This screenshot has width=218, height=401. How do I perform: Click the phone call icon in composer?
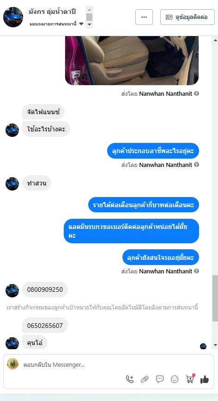(130, 379)
